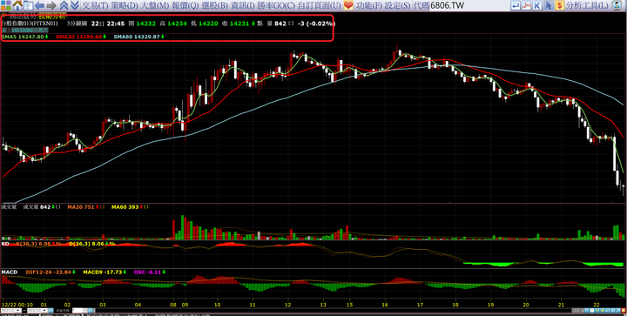Image resolution: width=627 pixels, height=316 pixels.
Task: Open the 策略(D) menu
Action: [124, 5]
